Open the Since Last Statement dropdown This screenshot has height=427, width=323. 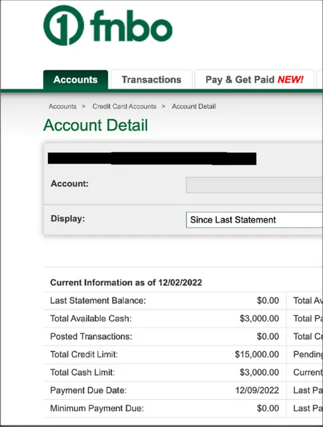254,220
